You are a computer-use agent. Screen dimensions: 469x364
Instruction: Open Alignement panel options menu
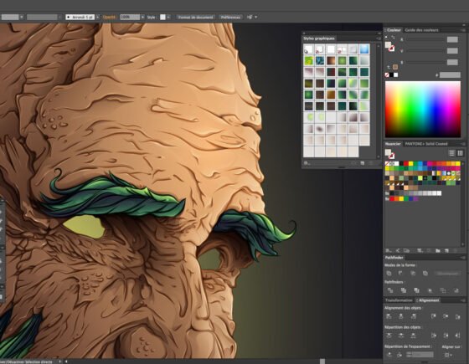coord(463,300)
